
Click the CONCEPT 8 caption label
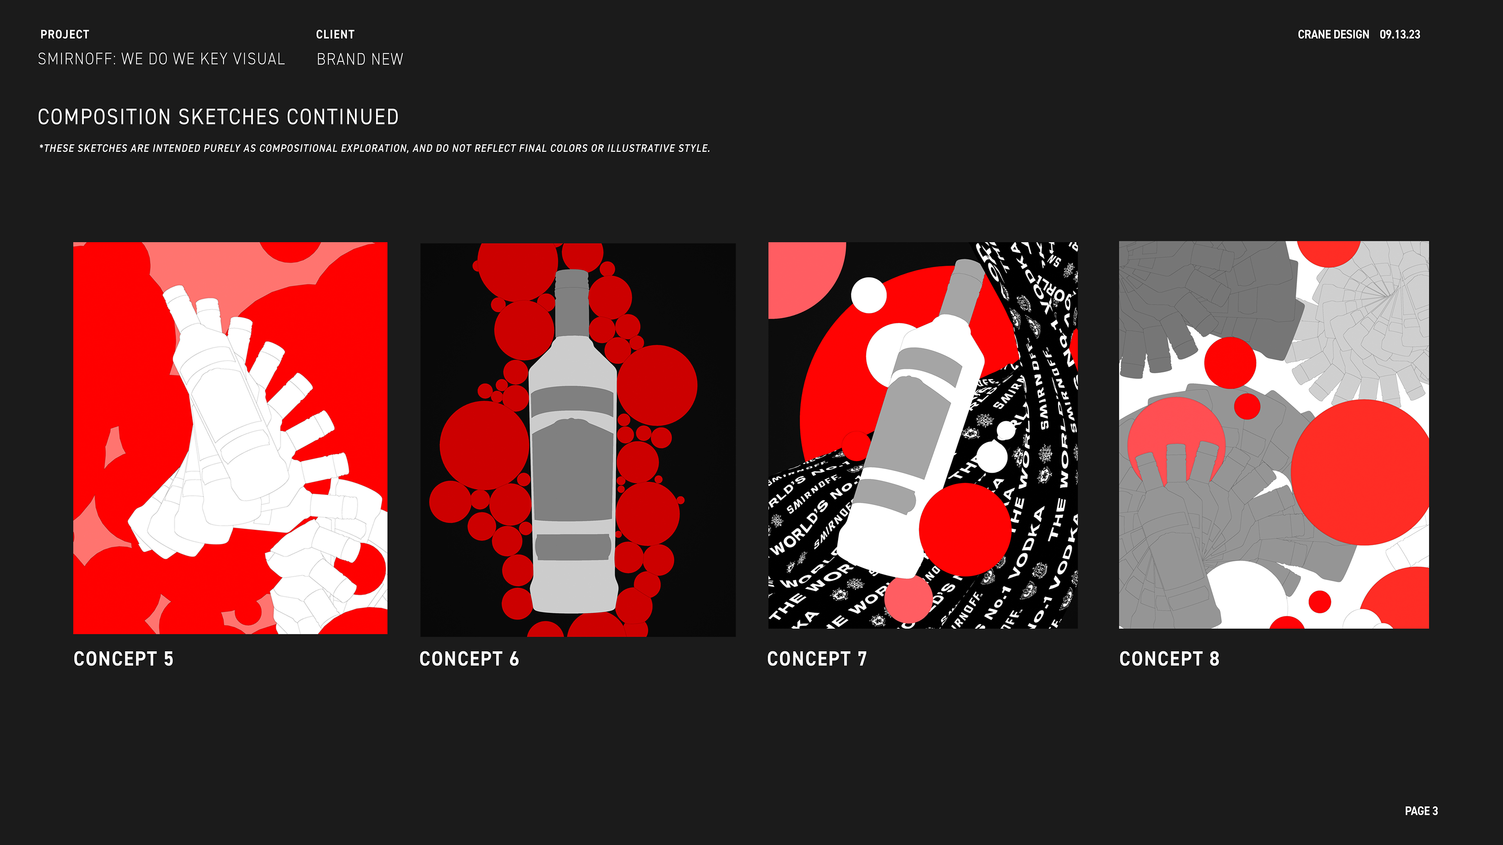pyautogui.click(x=1169, y=659)
